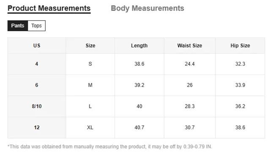Click the Length column header
The image size is (270, 155).
pos(139,45)
